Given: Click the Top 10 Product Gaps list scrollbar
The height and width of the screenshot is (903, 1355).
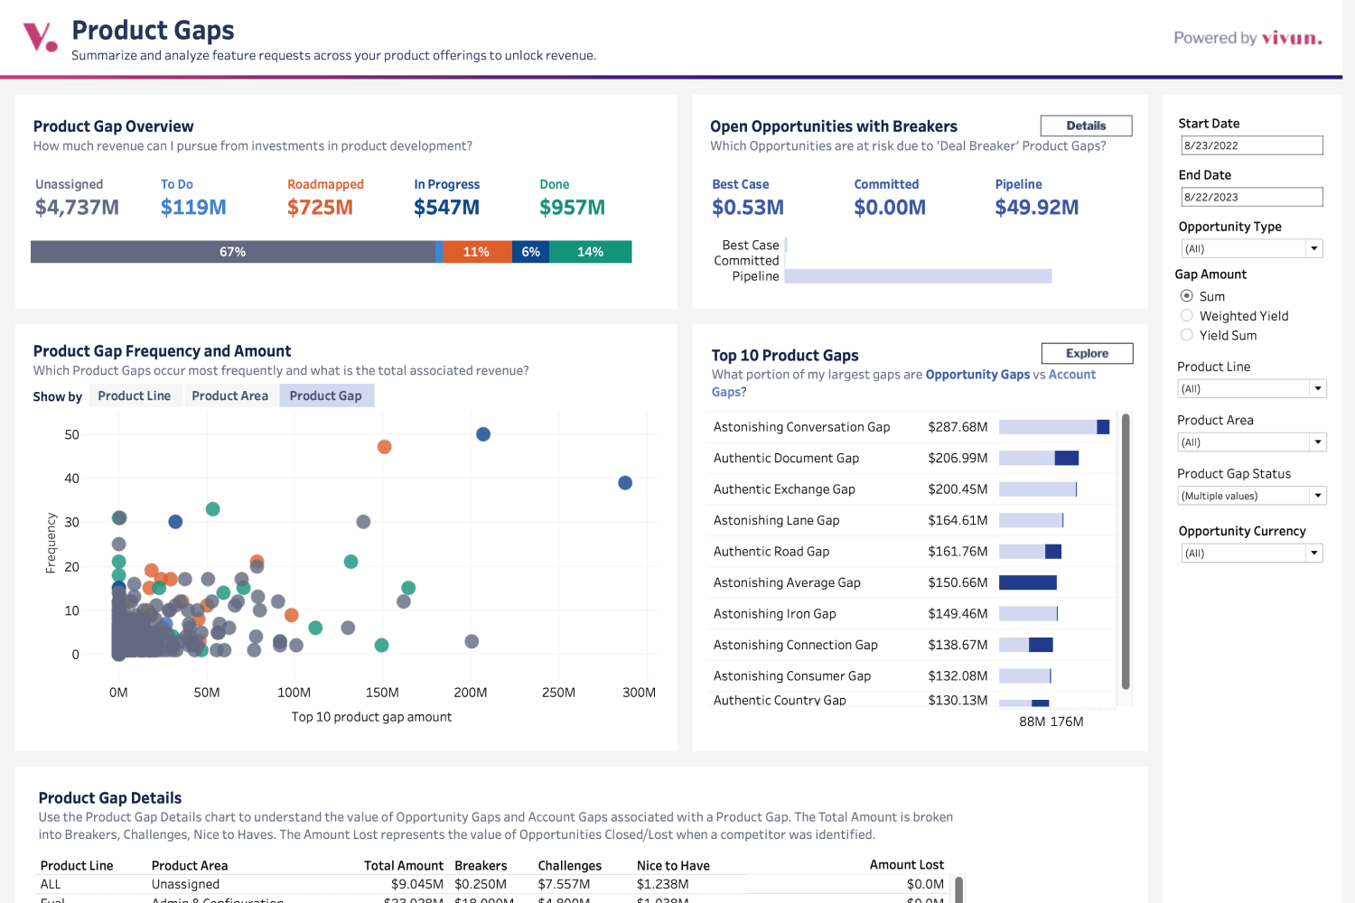Looking at the screenshot, I should point(1126,552).
